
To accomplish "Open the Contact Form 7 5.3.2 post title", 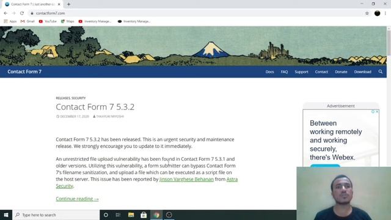I will tap(95, 107).
